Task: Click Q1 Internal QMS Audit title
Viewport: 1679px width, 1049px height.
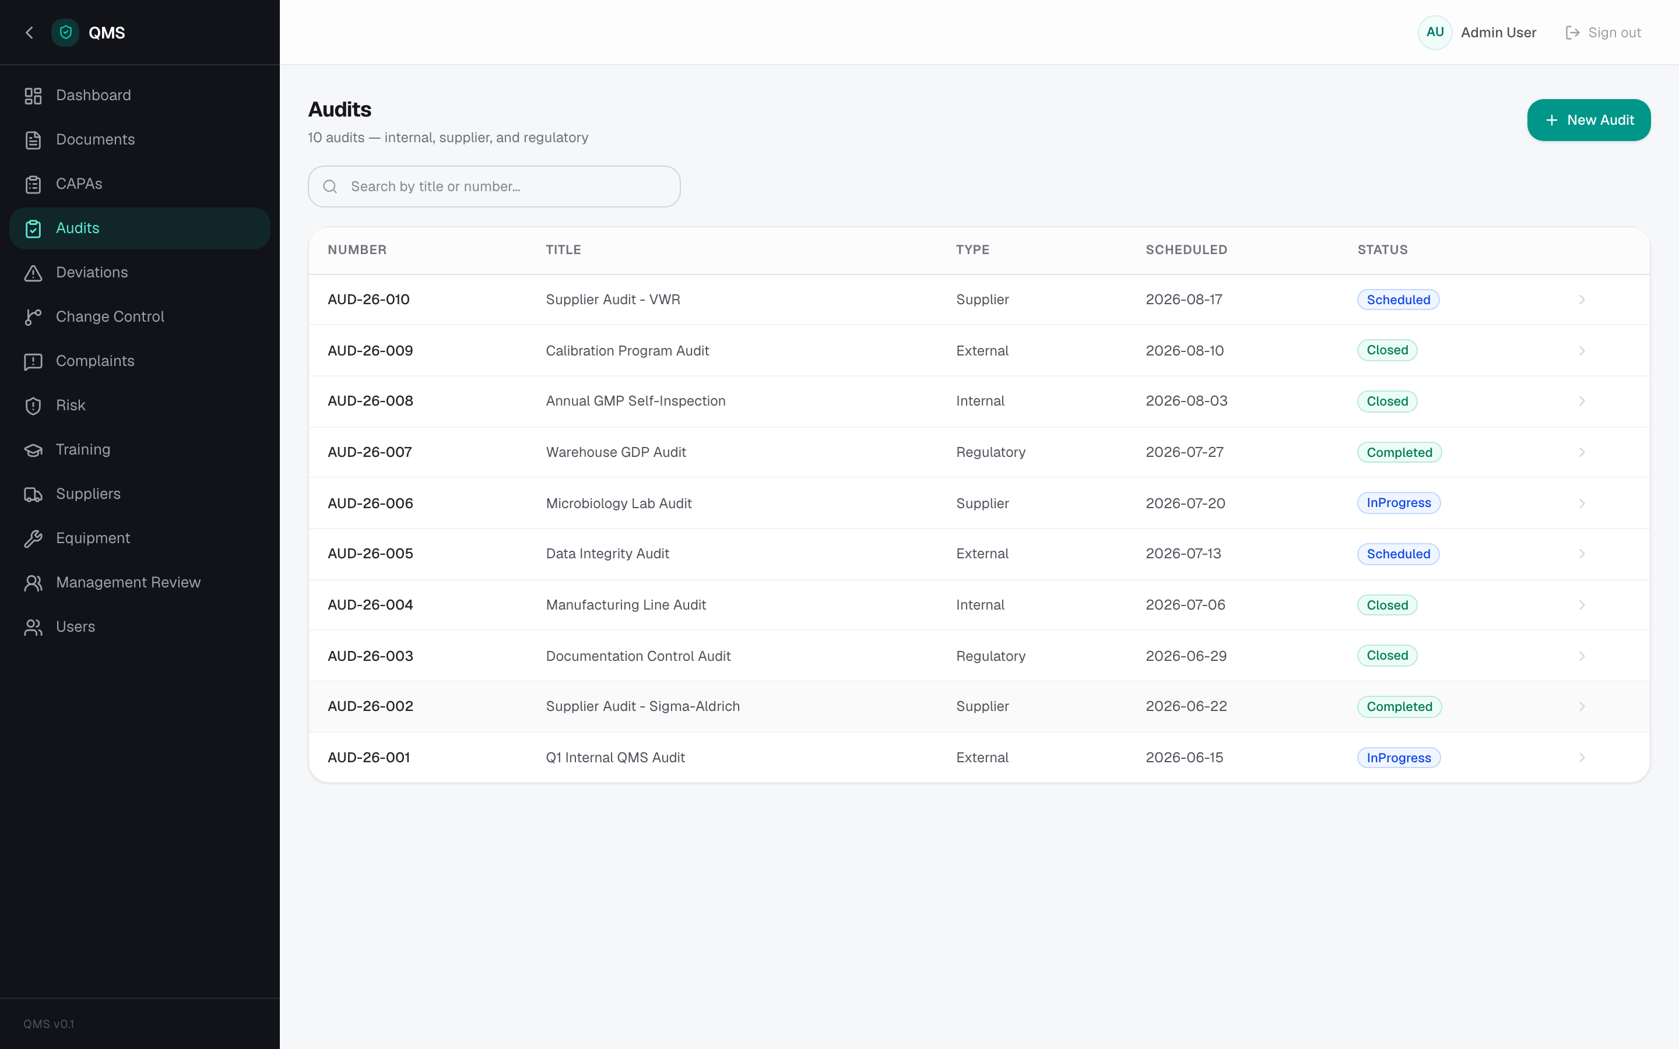Action: [616, 758]
